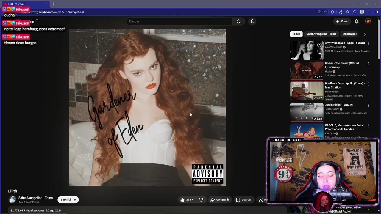
Task: Add Amy Winehouse video to watch later
Action: point(319,45)
